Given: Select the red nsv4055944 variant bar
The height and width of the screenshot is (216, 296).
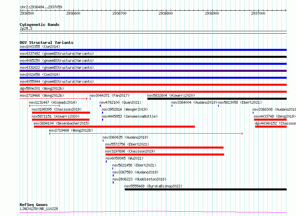Looking at the screenshot, I should (x=153, y=85).
